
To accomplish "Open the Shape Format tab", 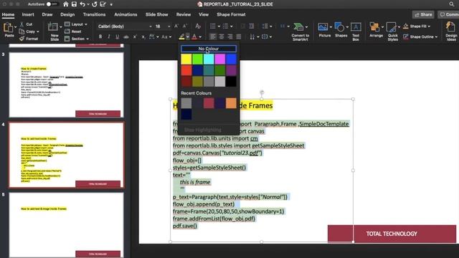I will (231, 14).
